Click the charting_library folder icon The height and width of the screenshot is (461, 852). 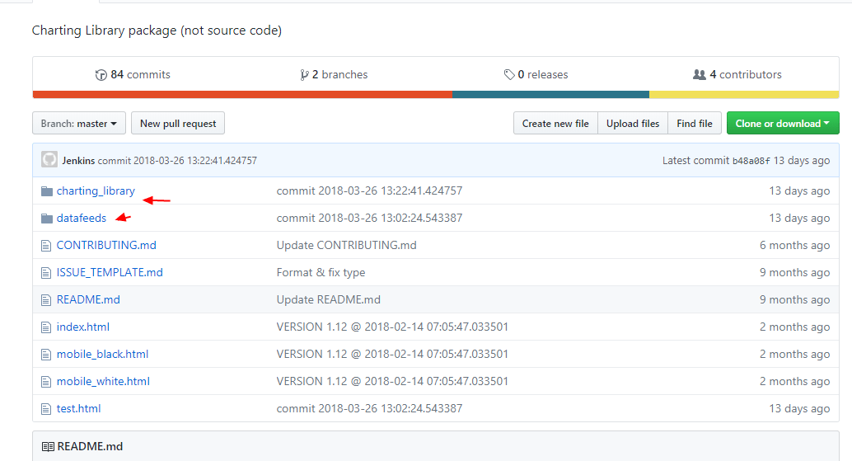pos(47,191)
